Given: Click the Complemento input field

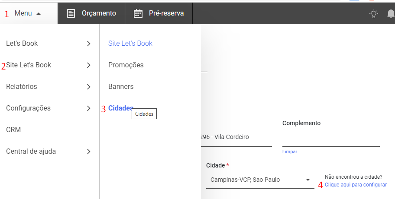Looking at the screenshot, I should pyautogui.click(x=331, y=138).
